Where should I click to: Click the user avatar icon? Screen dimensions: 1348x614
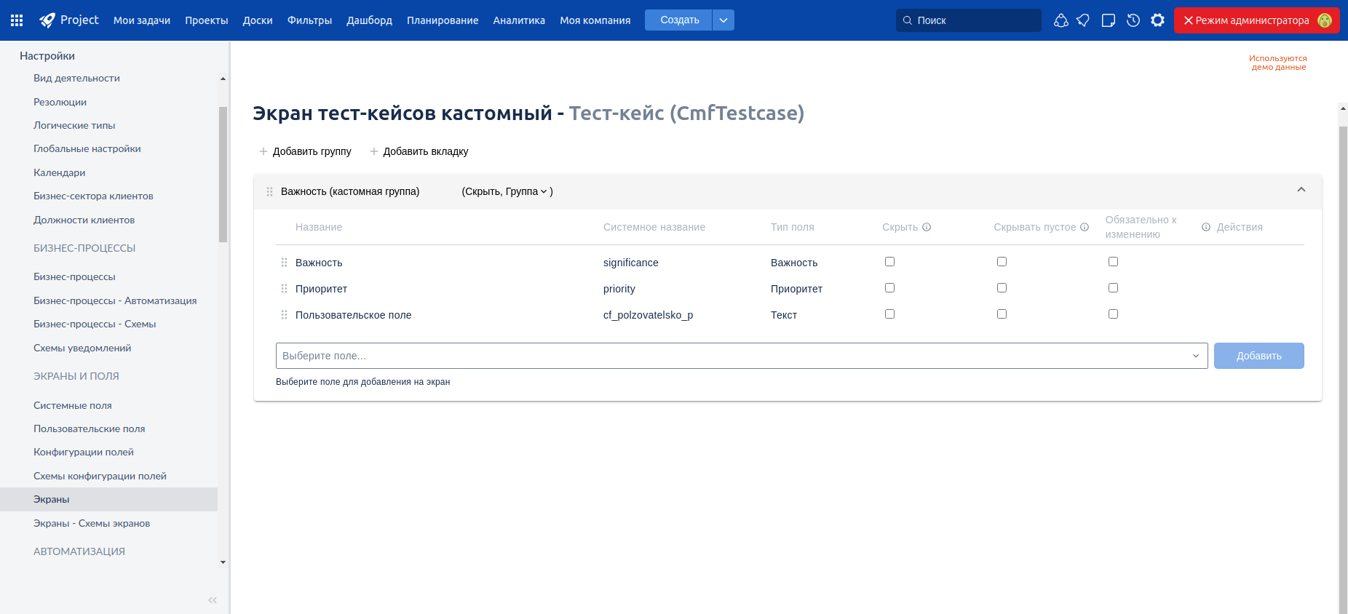click(x=1325, y=20)
